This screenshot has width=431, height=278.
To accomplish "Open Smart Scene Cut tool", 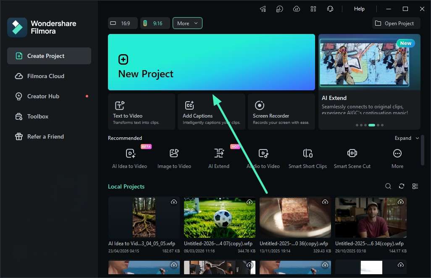I will [352, 158].
